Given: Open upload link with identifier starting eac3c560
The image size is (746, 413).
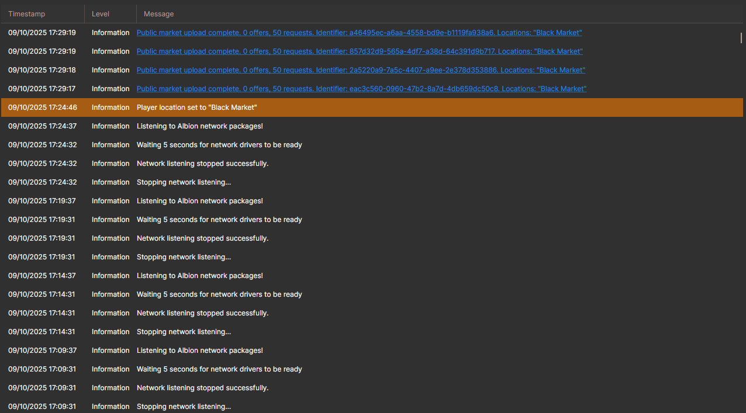Looking at the screenshot, I should 361,89.
